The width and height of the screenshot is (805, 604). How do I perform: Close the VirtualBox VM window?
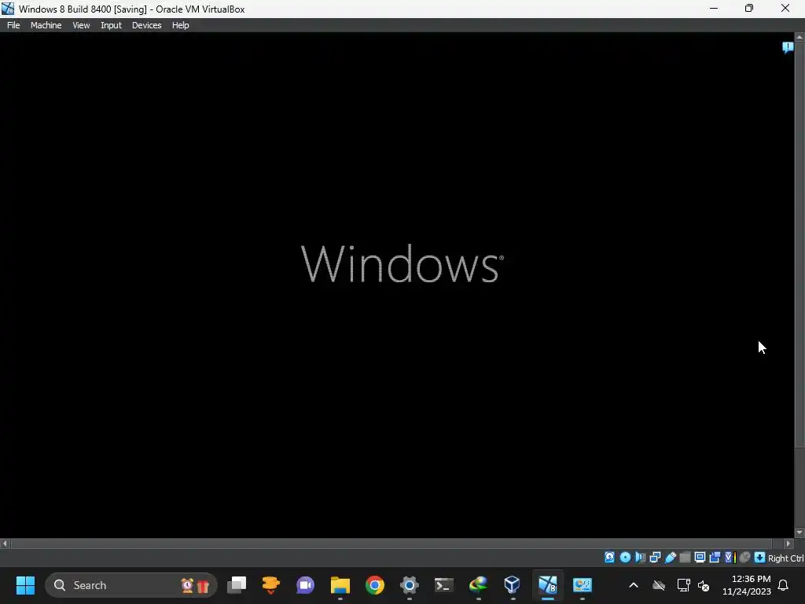pyautogui.click(x=785, y=8)
